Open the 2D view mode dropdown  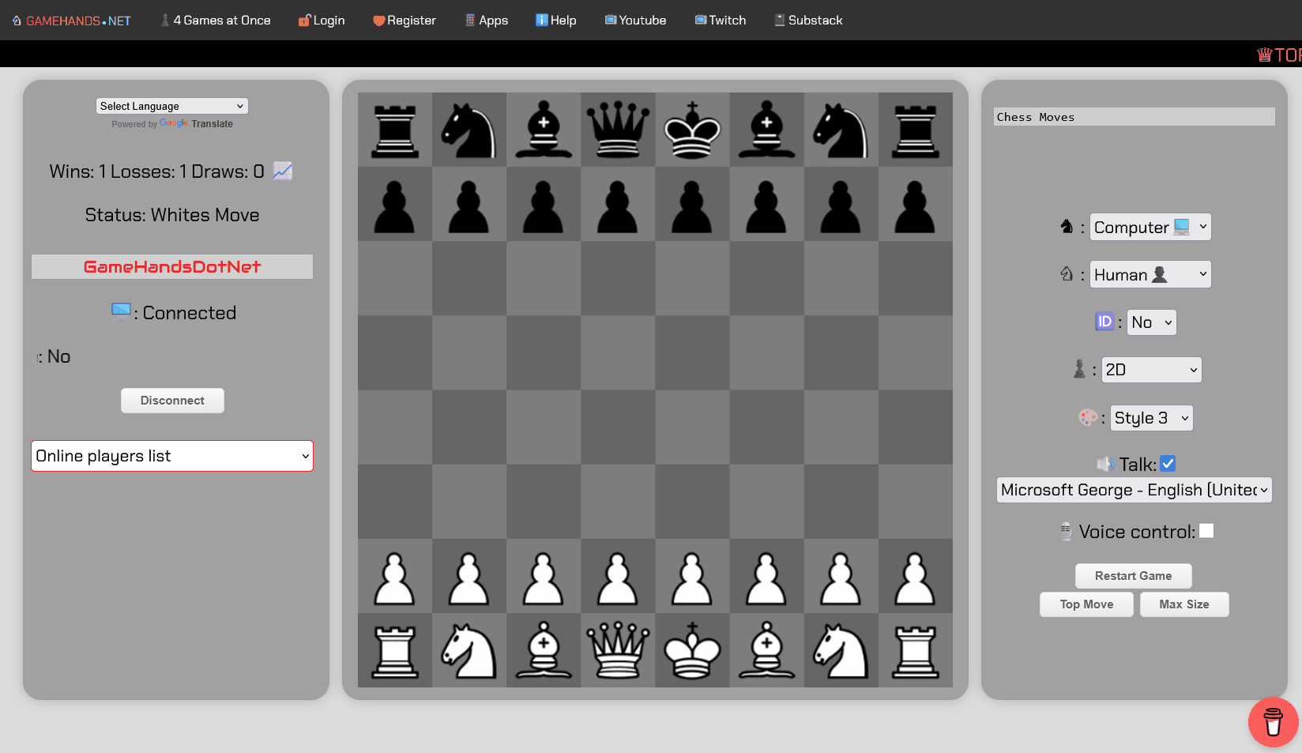click(x=1151, y=370)
